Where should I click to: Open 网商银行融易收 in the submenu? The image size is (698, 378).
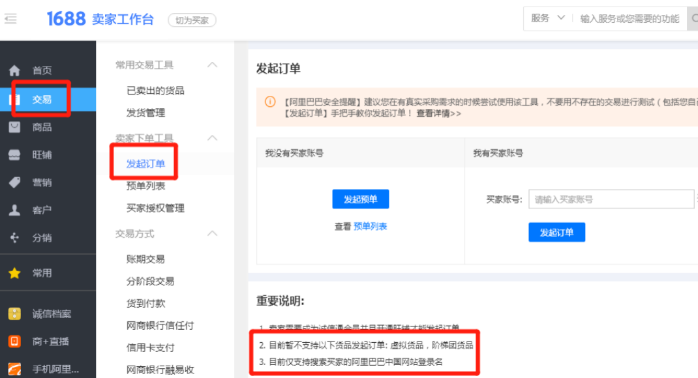pyautogui.click(x=160, y=370)
